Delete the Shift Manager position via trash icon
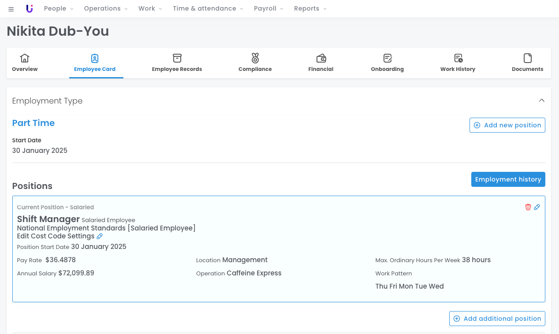The width and height of the screenshot is (559, 334). point(528,207)
